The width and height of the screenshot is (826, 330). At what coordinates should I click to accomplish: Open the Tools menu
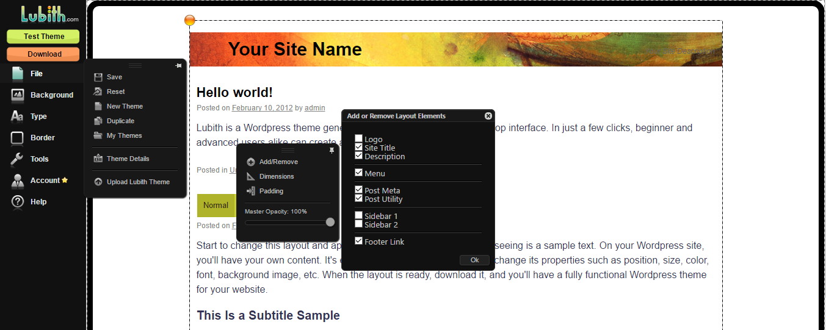(40, 159)
